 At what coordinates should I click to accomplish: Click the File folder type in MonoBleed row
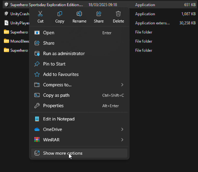[143, 41]
